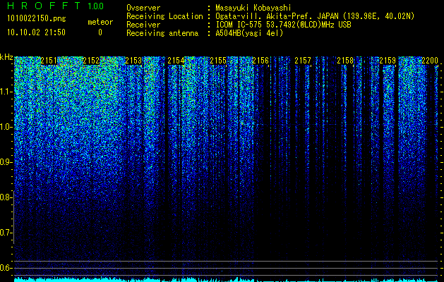
Task: Click the 2155 time marker
Action: [x=218, y=61]
